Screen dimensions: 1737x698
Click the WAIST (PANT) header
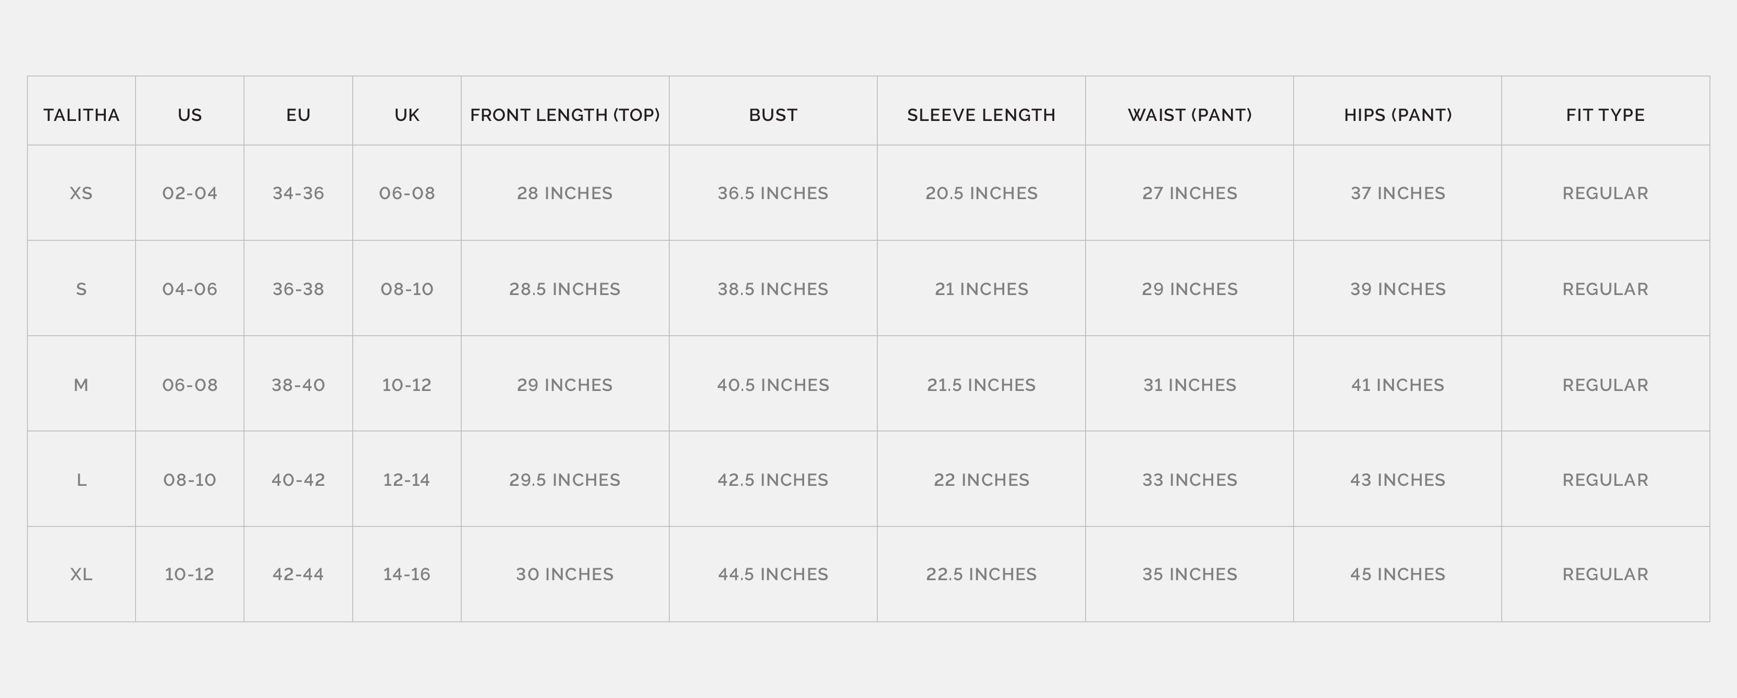tap(1189, 115)
